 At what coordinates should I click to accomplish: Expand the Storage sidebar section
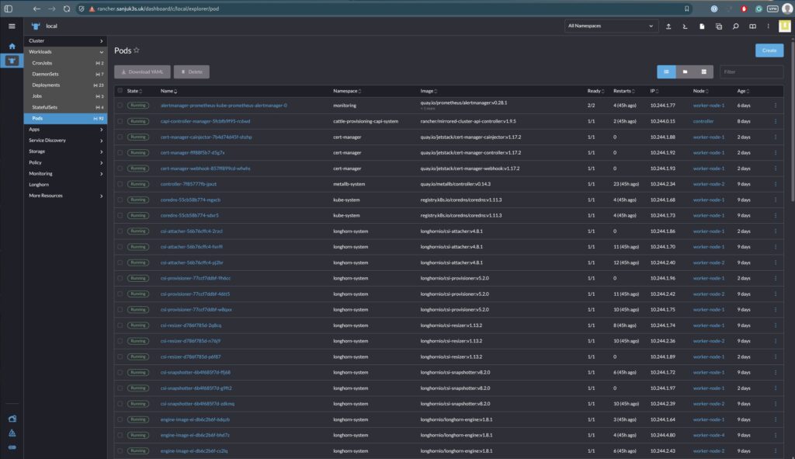65,151
